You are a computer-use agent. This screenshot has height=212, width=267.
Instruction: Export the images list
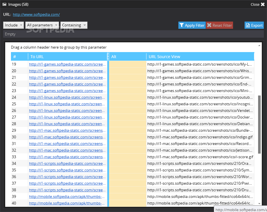(x=254, y=25)
